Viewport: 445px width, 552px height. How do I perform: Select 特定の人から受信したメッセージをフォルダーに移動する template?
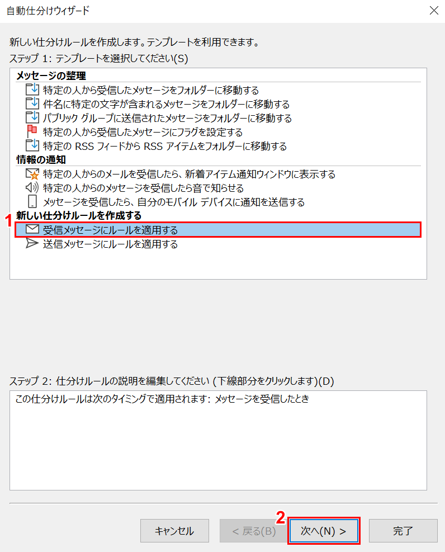tap(151, 90)
